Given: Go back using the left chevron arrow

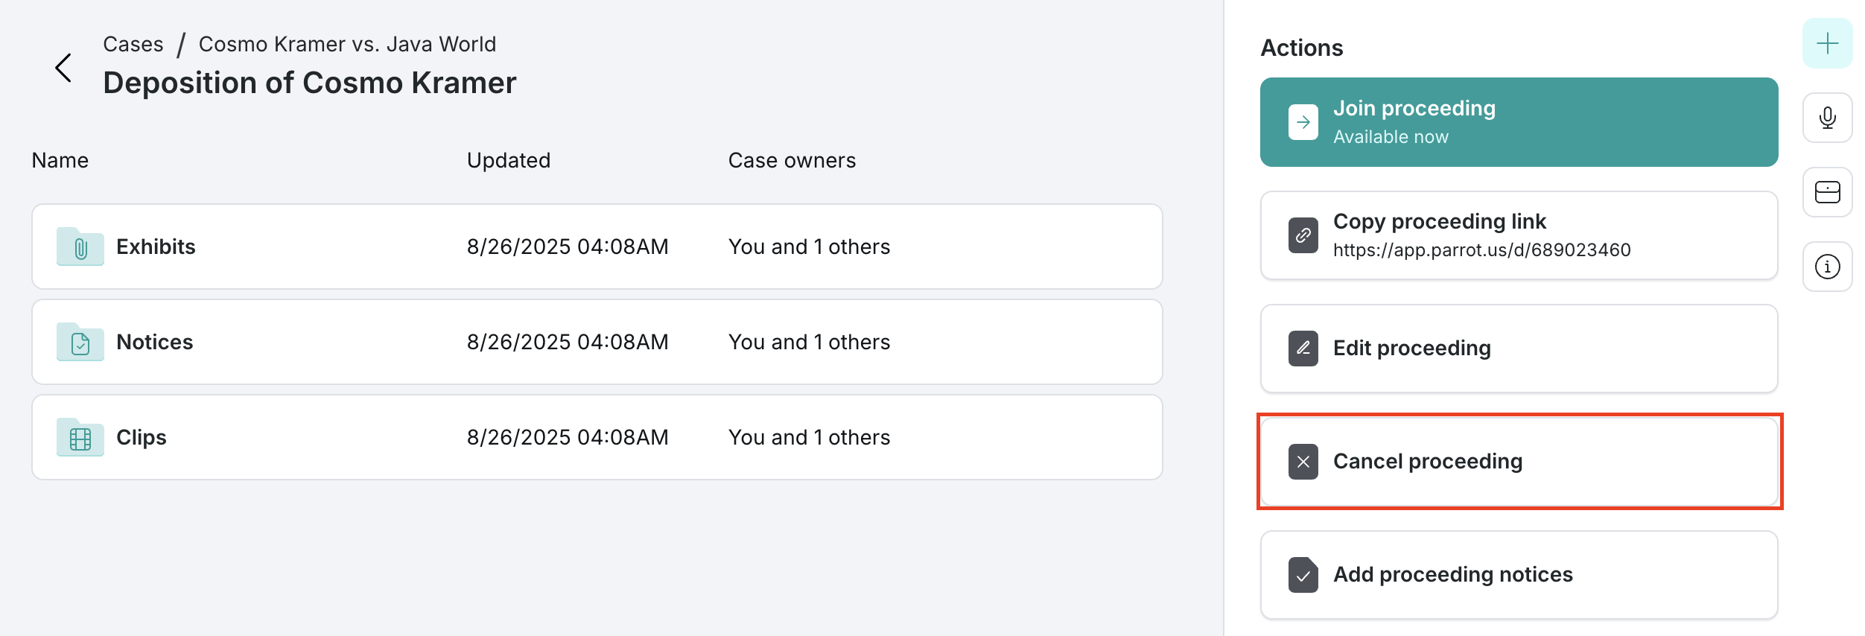Looking at the screenshot, I should 64,68.
